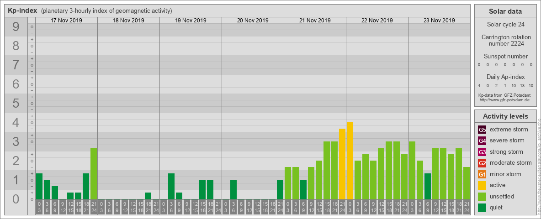541x219 pixels.
Task: Click the '21 Nov 2019' date header
Action: [x=315, y=21]
